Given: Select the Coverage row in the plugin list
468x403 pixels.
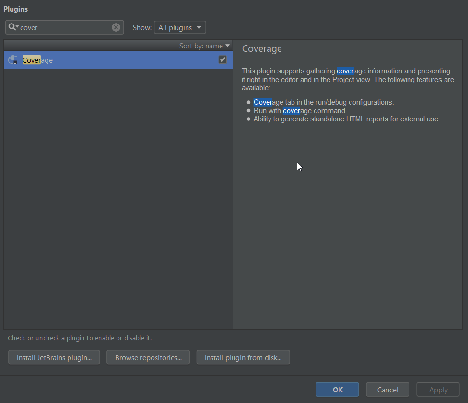Looking at the screenshot, I should 118,60.
